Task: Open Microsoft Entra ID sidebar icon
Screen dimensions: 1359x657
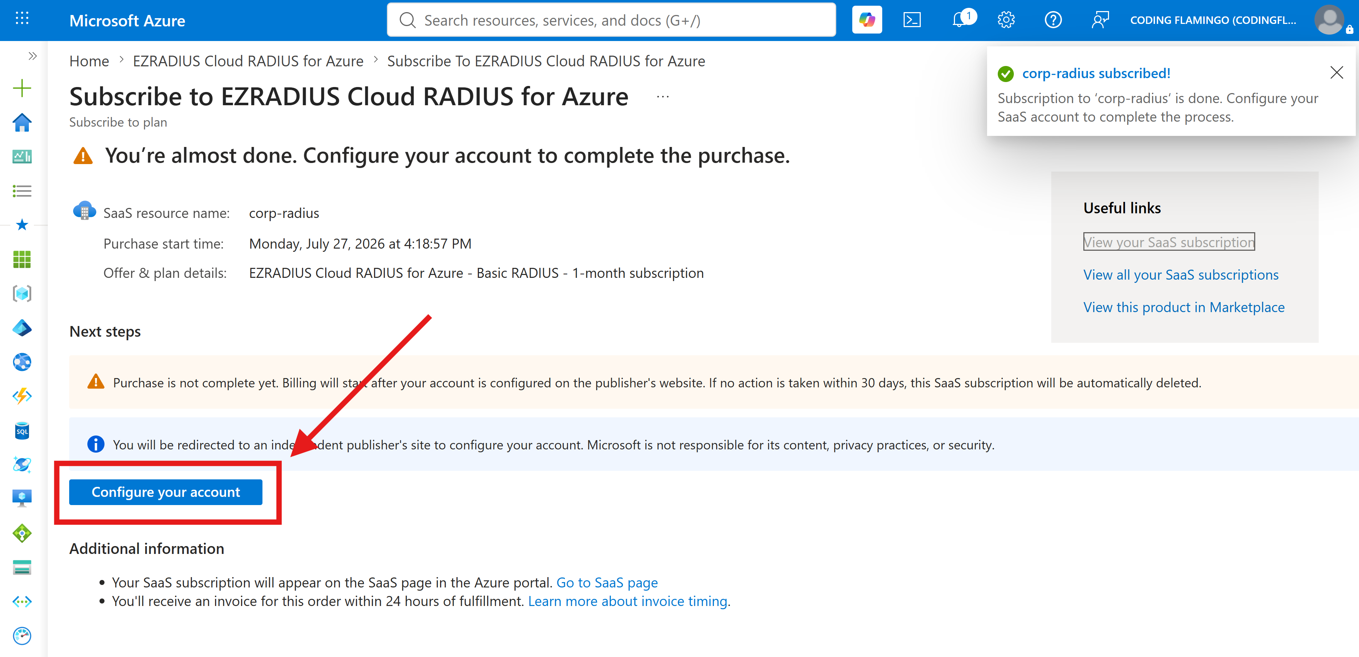Action: (x=22, y=328)
